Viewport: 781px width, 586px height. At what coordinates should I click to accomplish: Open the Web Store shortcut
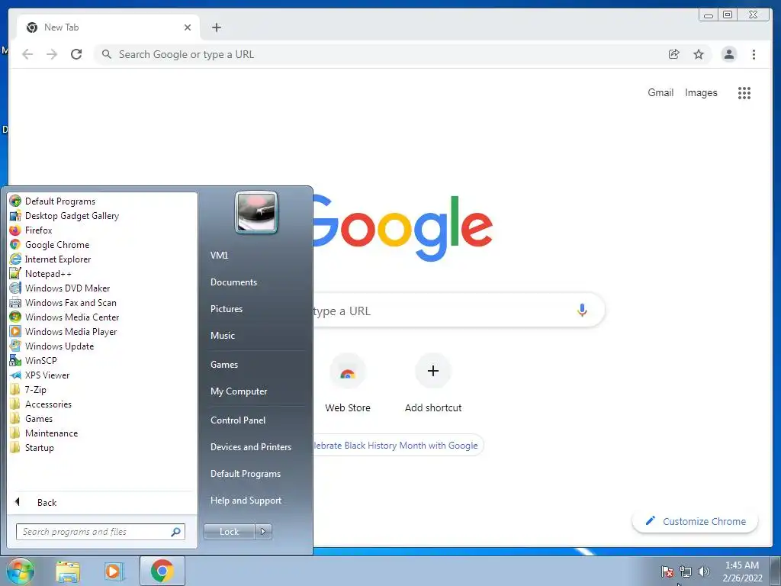pyautogui.click(x=348, y=384)
